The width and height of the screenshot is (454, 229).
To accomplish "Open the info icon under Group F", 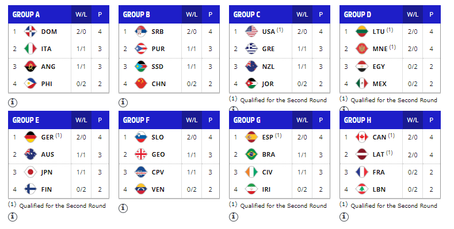I will coord(123,208).
